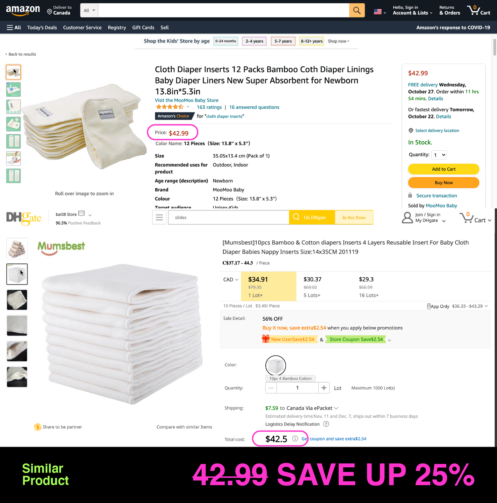The image size is (497, 503).
Task: Select the Today's Deals menu item
Action: [42, 27]
